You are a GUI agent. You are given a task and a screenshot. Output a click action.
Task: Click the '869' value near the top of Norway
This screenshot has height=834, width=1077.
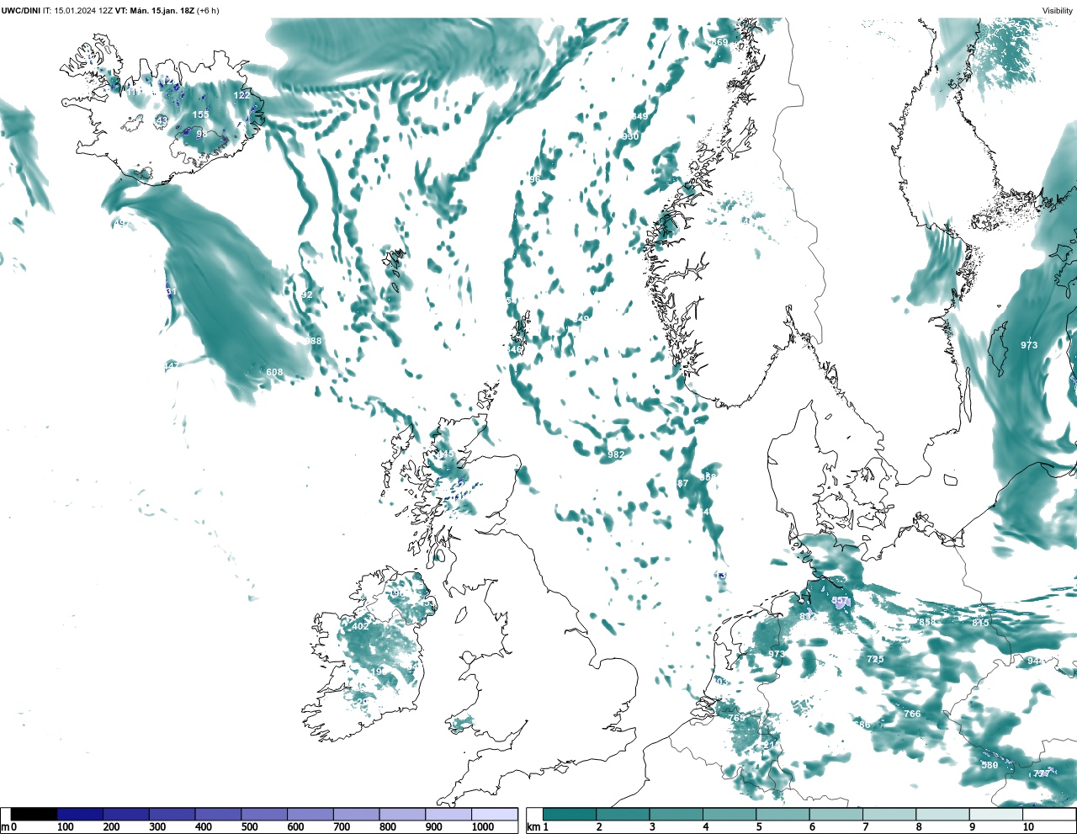(x=719, y=42)
